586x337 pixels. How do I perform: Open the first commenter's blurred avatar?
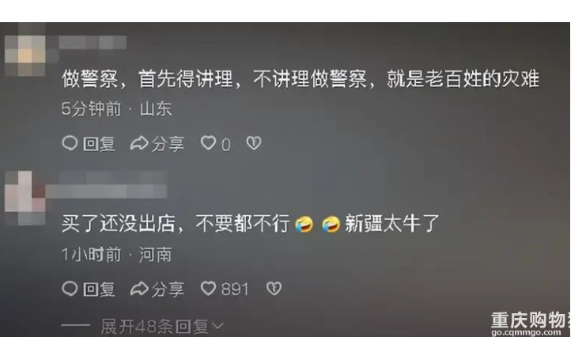pos(25,49)
